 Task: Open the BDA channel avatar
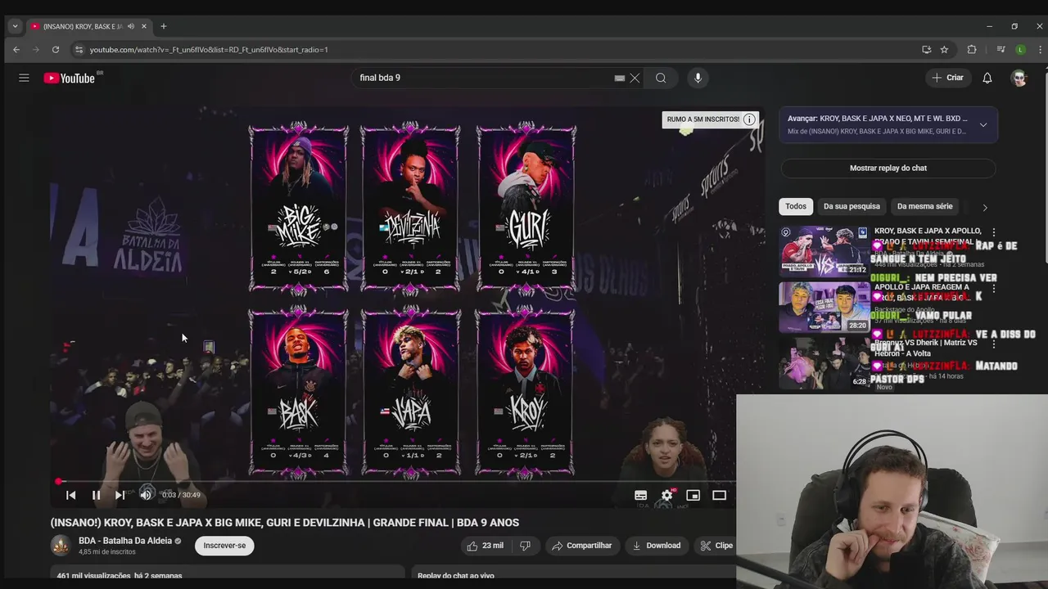[61, 546]
